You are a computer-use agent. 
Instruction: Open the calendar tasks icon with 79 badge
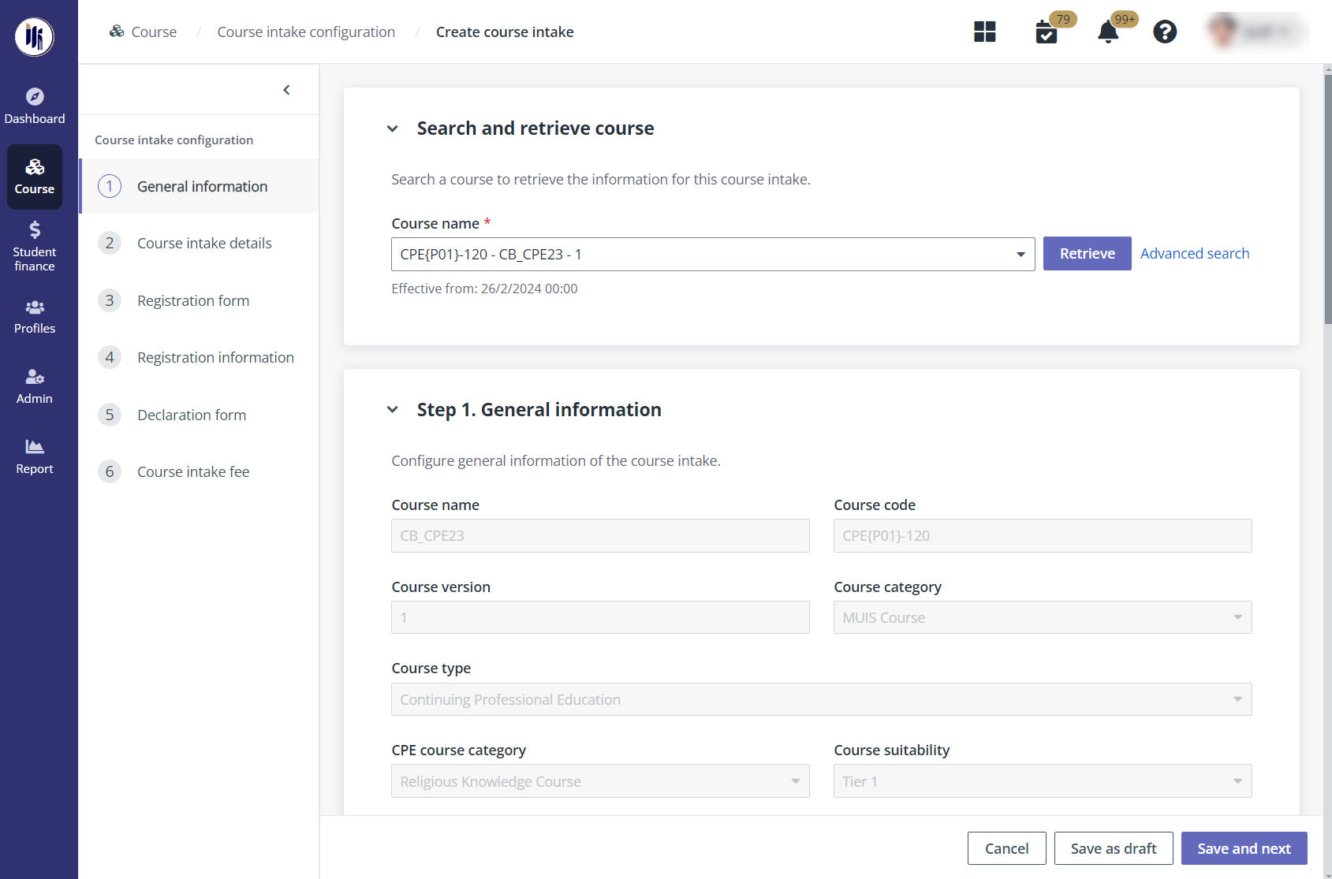(1047, 32)
